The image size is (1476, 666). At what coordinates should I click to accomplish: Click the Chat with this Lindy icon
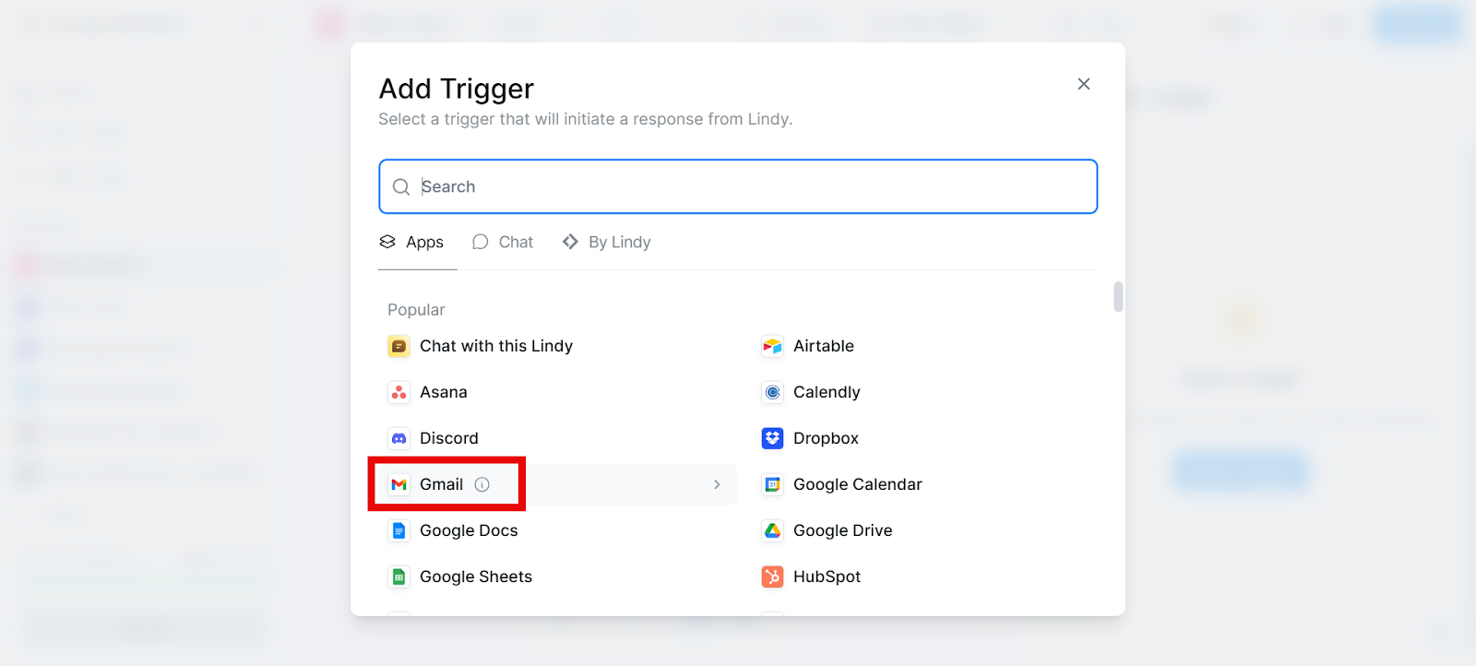pyautogui.click(x=399, y=346)
